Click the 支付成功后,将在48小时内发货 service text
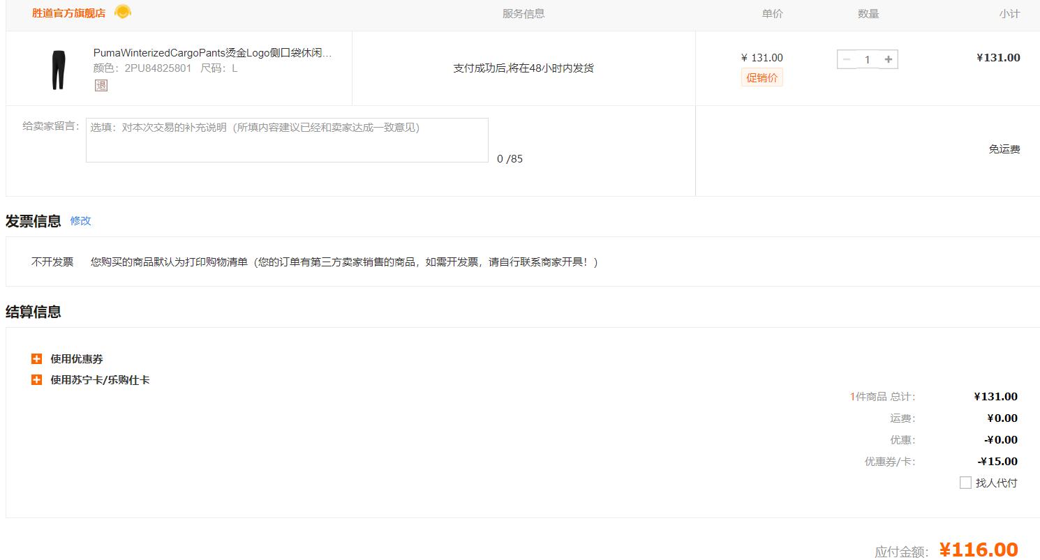Viewport: 1040px width, 560px height. pyautogui.click(x=523, y=68)
